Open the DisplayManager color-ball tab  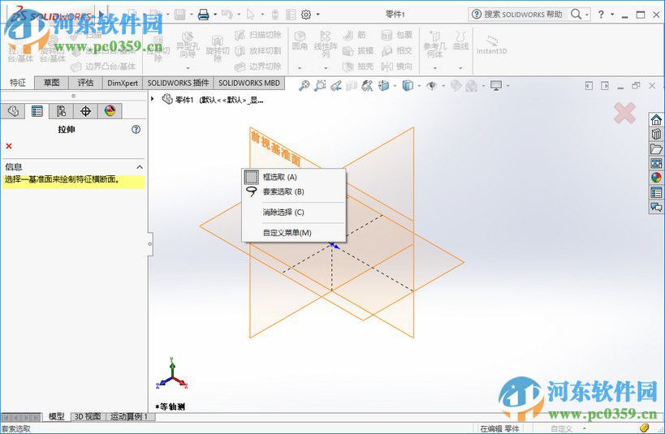pos(110,111)
